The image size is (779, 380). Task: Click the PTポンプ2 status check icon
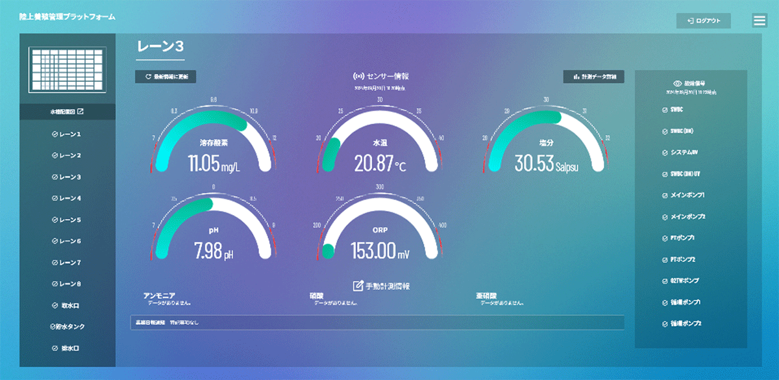[x=665, y=259]
